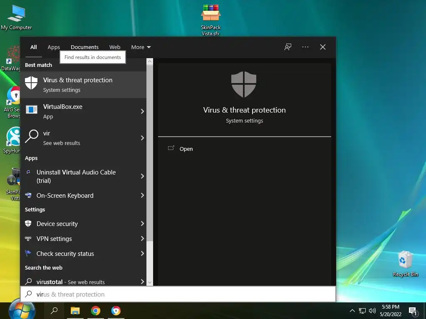Click Open in the preview pane

(x=186, y=149)
